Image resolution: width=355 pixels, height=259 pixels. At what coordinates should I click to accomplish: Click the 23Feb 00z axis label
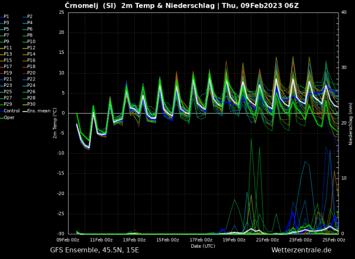coord(301,240)
